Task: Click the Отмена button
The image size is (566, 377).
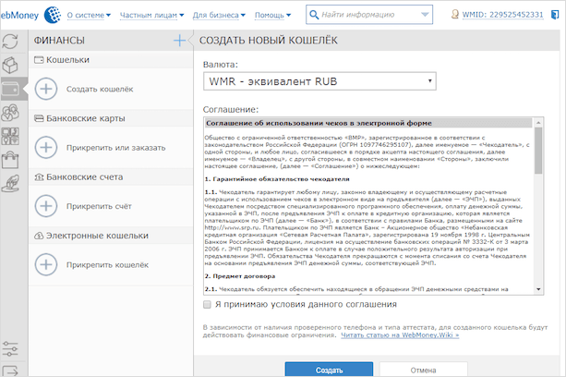Action: point(424,370)
